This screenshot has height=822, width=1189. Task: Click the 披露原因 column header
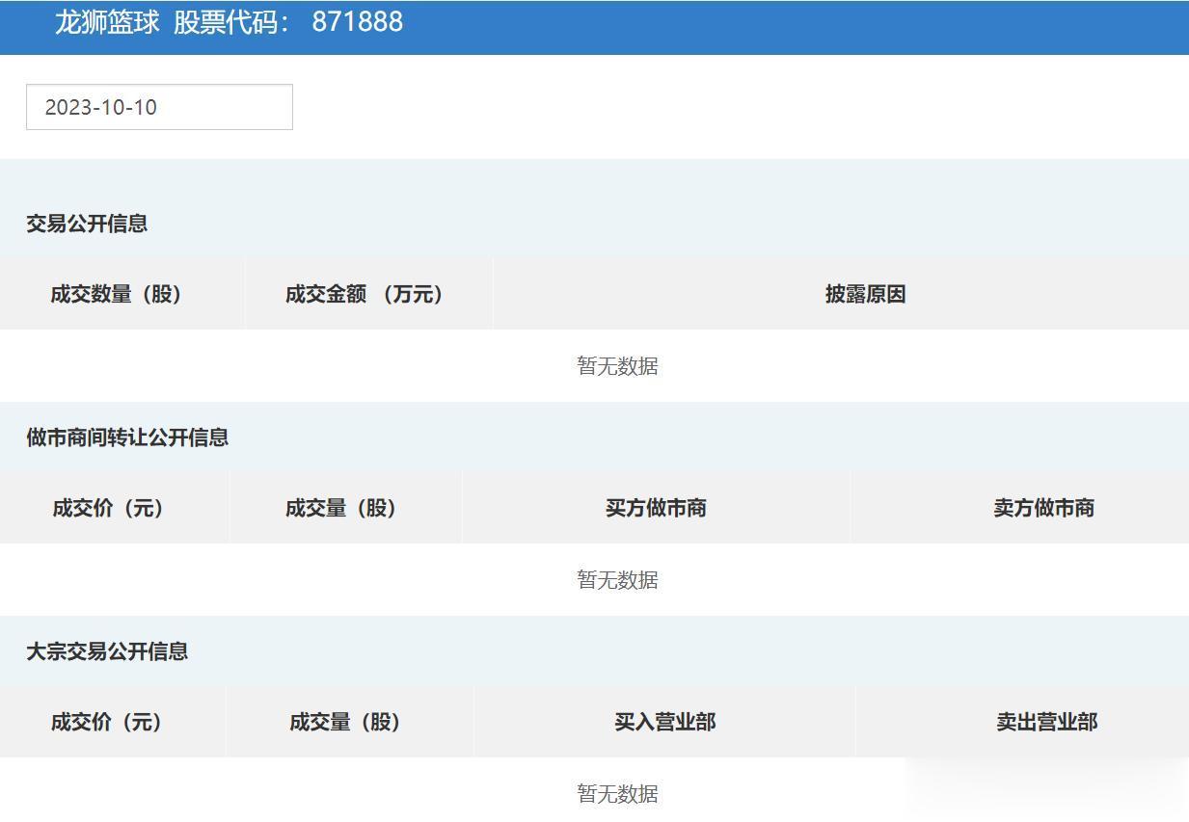pyautogui.click(x=865, y=294)
